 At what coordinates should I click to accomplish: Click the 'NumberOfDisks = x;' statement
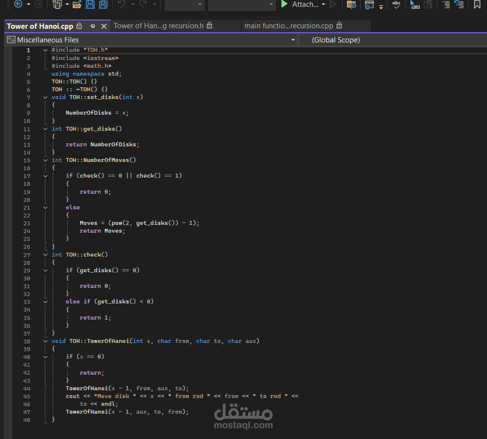[x=97, y=113]
